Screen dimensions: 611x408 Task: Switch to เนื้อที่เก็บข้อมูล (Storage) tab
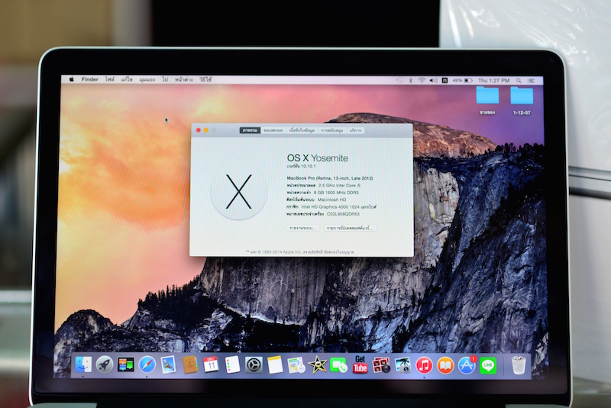302,130
